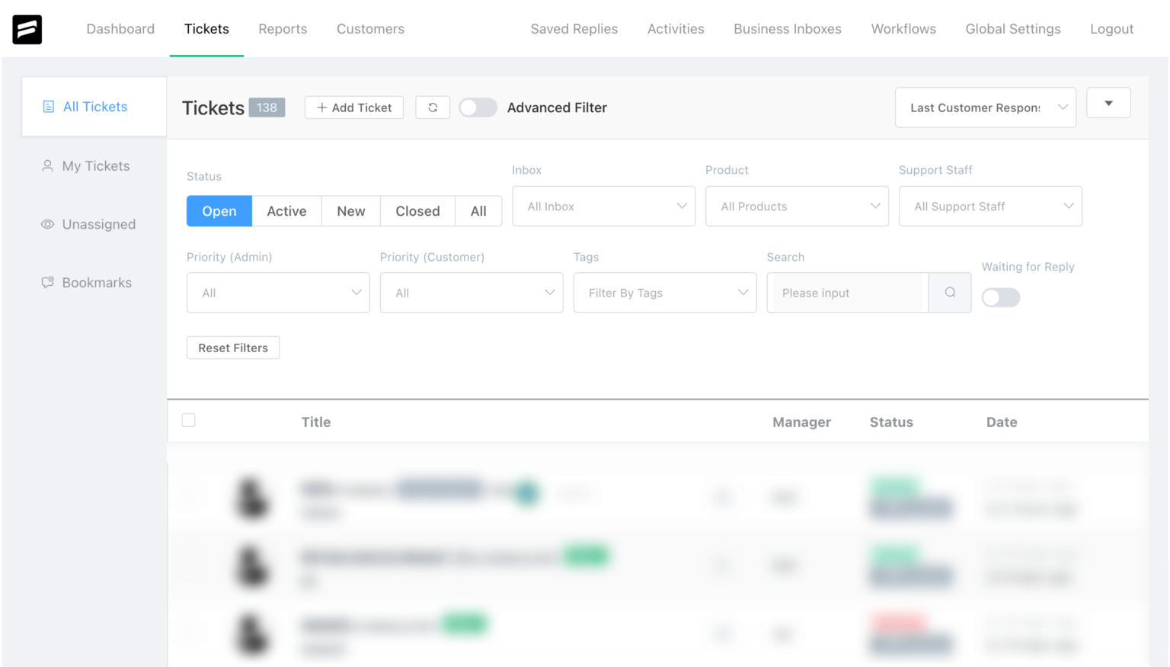Image resolution: width=1170 pixels, height=667 pixels.
Task: Select the Closed status filter
Action: click(417, 211)
